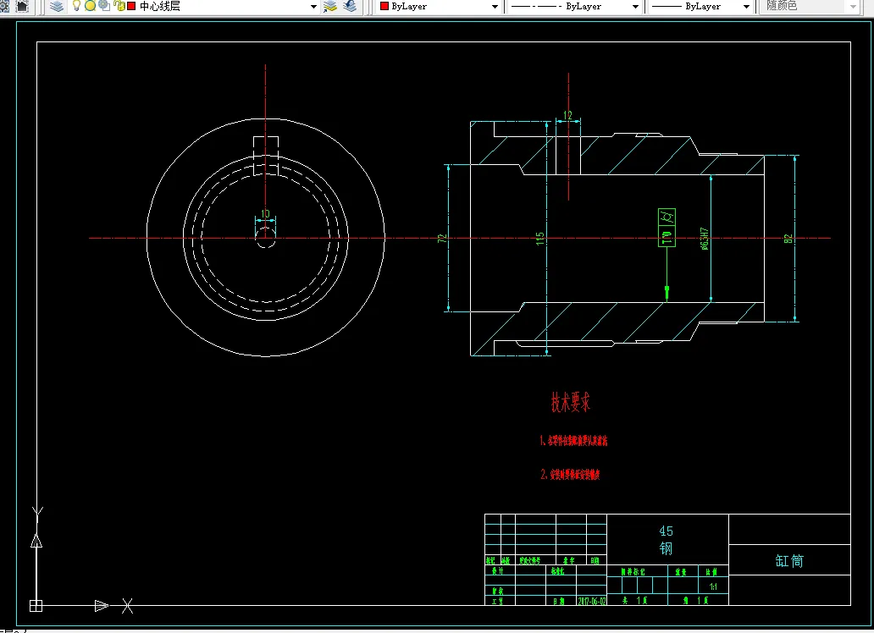Click the red color swatch of 中心线层
This screenshot has height=633, width=874.
131,6
